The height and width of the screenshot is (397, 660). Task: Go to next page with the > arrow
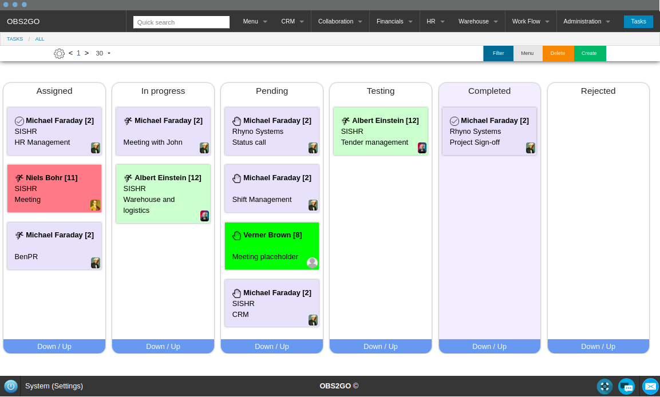tap(86, 53)
